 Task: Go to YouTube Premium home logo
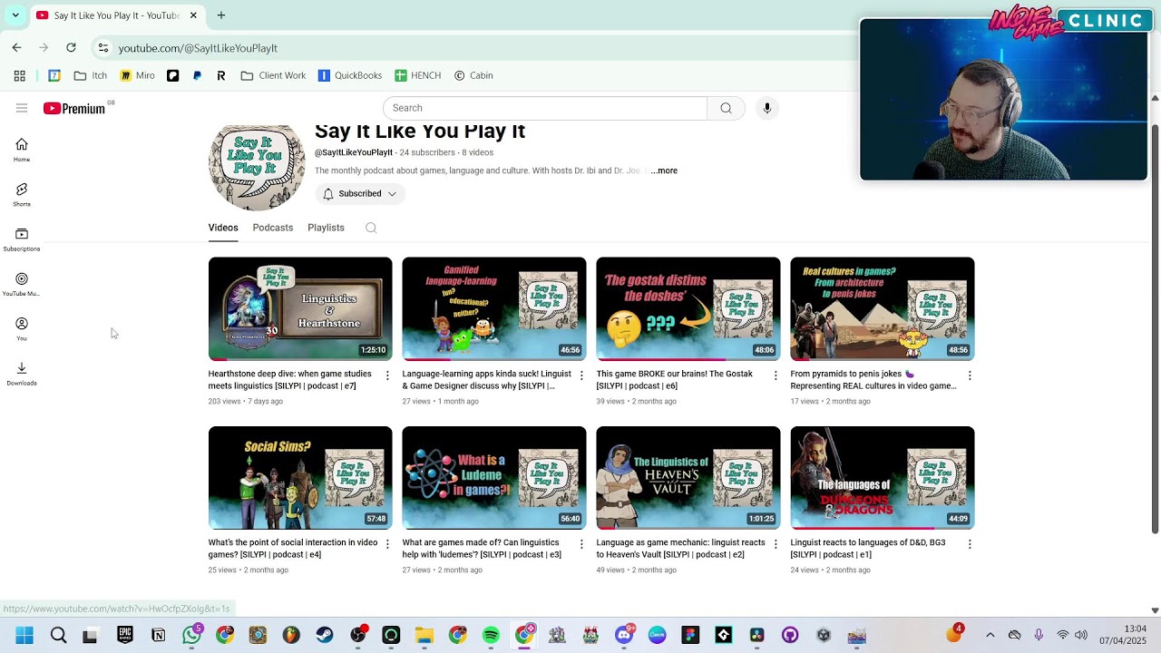click(x=74, y=108)
